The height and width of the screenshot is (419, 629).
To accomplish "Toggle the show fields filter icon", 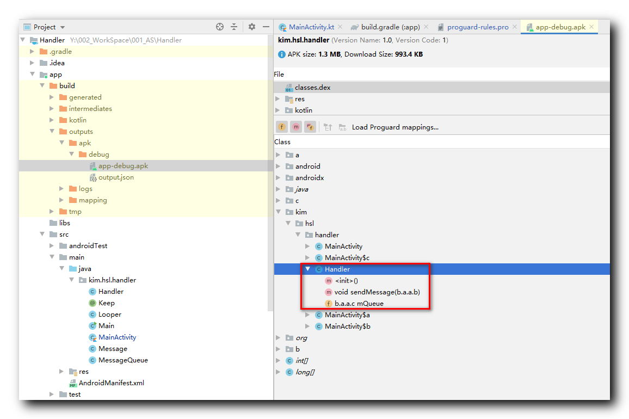I will [281, 126].
